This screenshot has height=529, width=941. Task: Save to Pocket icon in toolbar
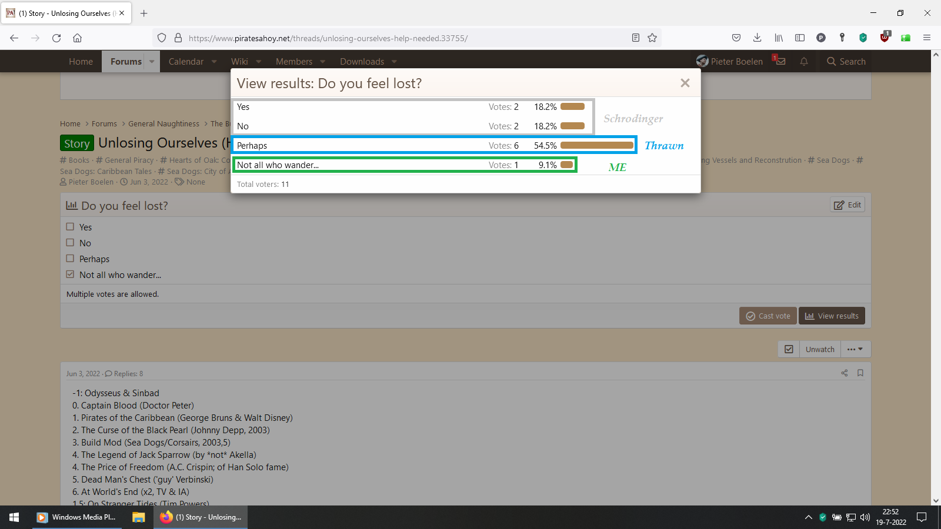coord(736,38)
